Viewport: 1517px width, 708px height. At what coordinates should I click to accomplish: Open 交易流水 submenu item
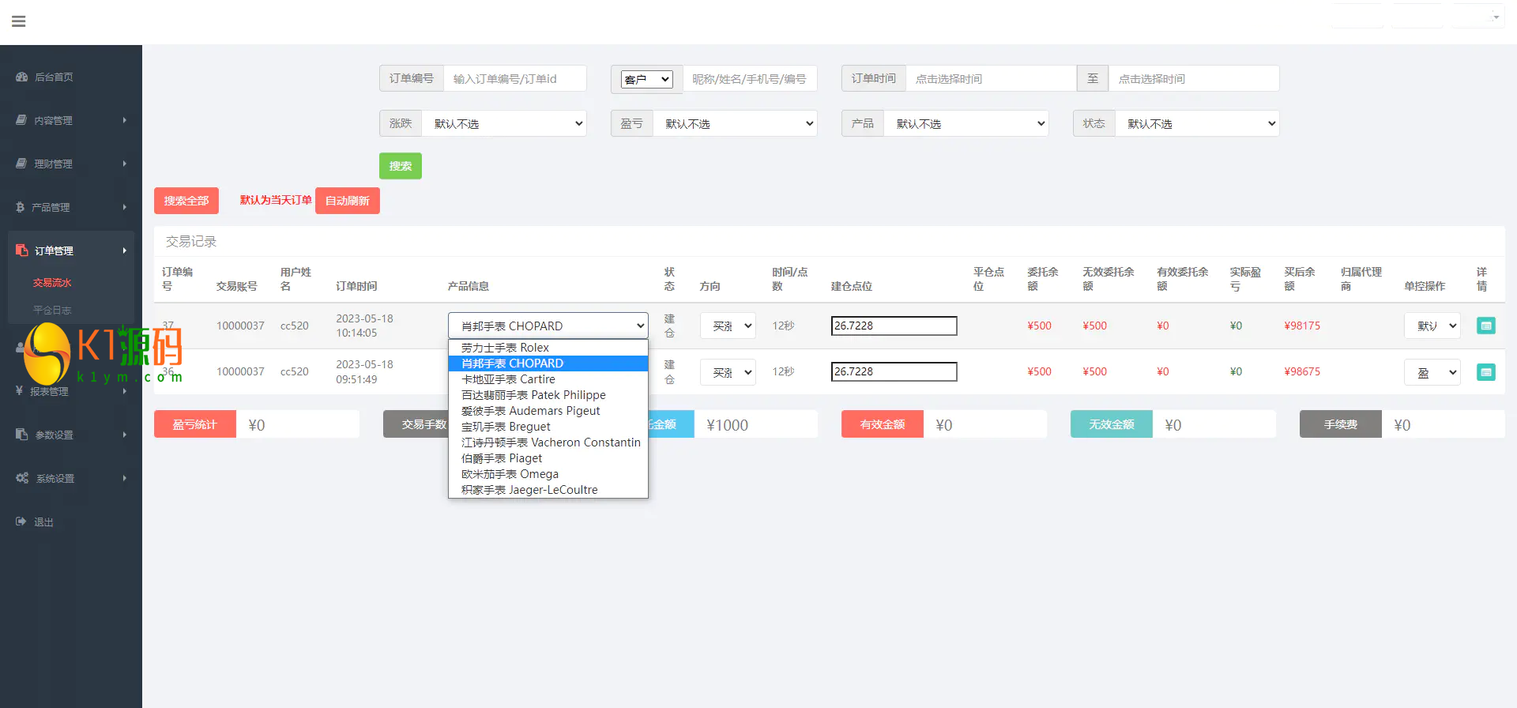(x=52, y=283)
